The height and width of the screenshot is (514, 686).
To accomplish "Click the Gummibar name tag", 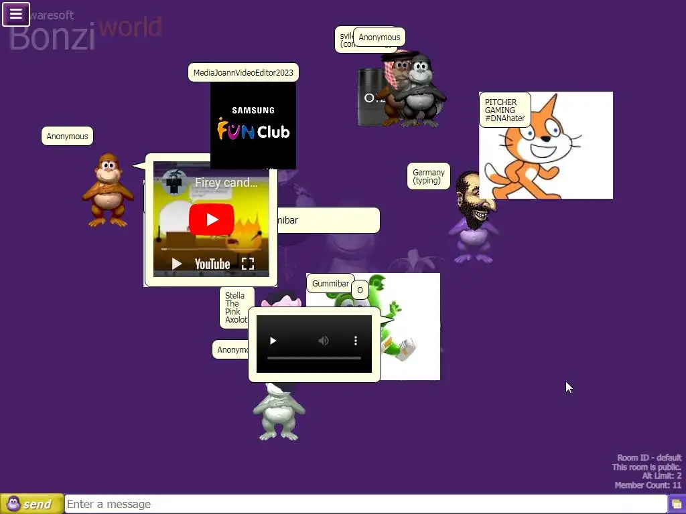I will click(330, 283).
